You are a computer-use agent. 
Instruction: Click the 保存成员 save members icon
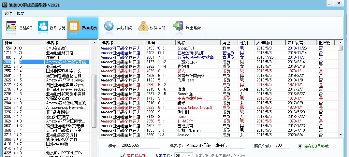pyautogui.click(x=73, y=28)
